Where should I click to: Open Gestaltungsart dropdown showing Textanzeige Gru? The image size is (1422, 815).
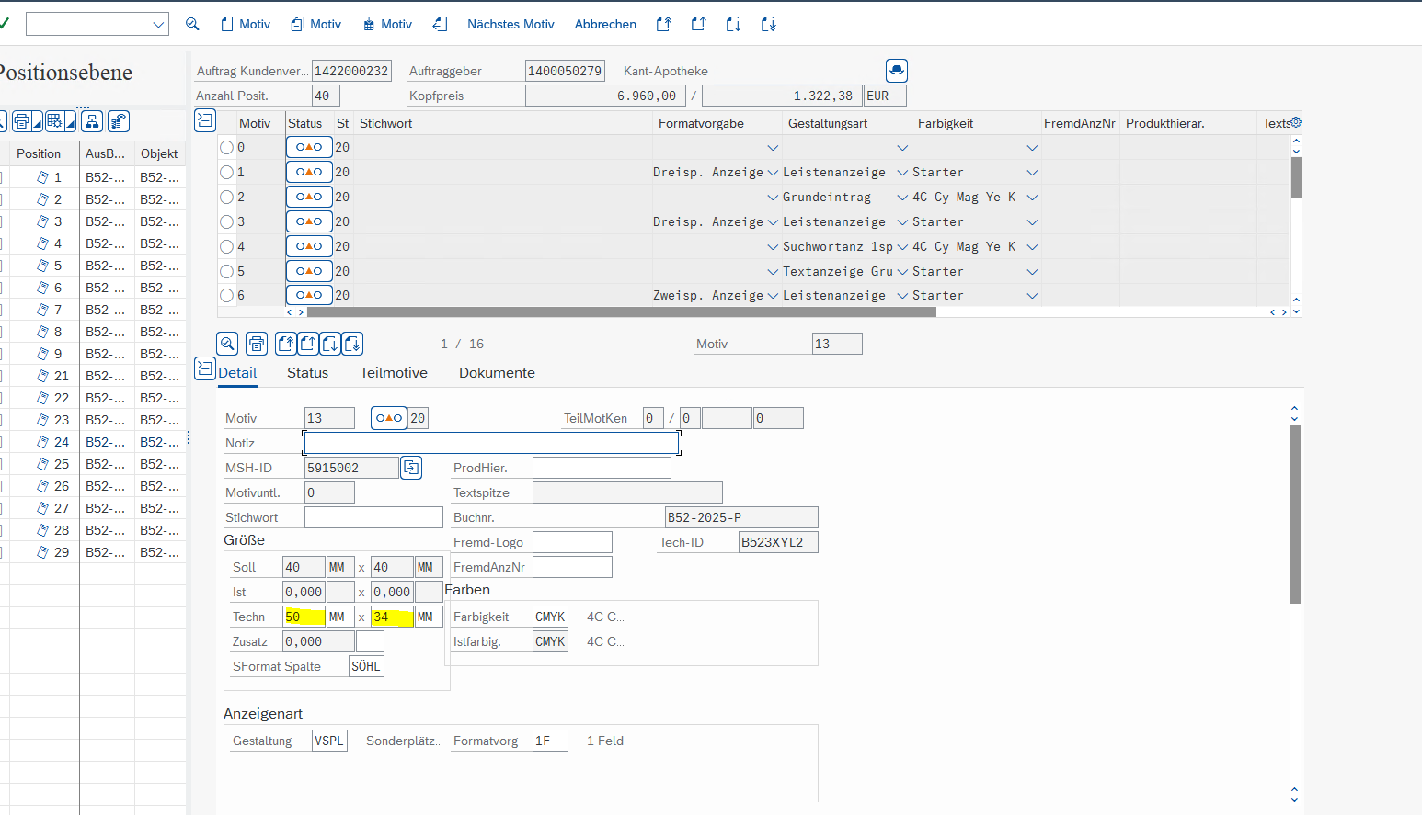pos(902,272)
